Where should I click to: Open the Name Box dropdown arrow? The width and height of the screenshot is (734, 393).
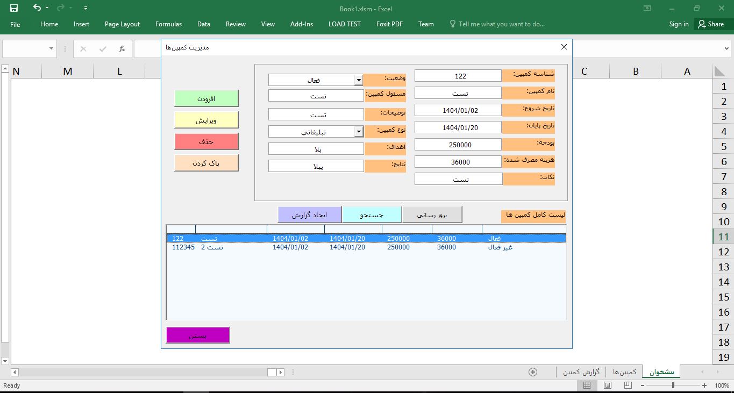pos(52,49)
